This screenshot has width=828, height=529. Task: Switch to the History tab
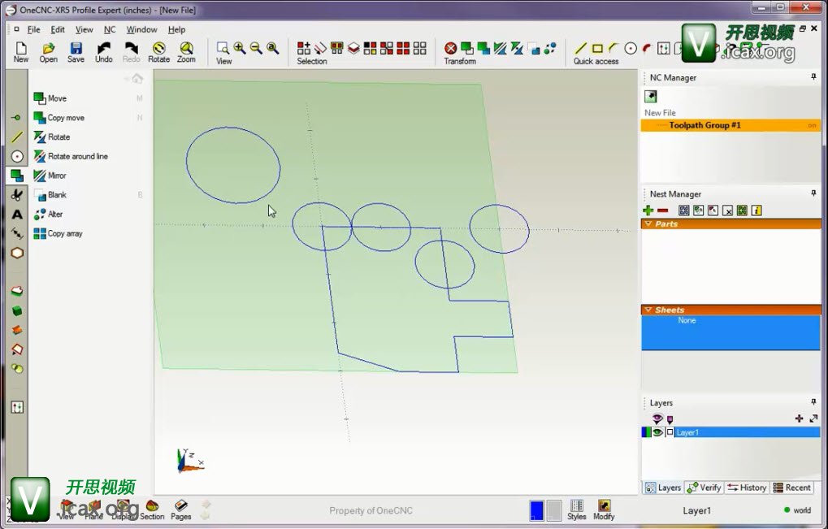[x=747, y=488]
